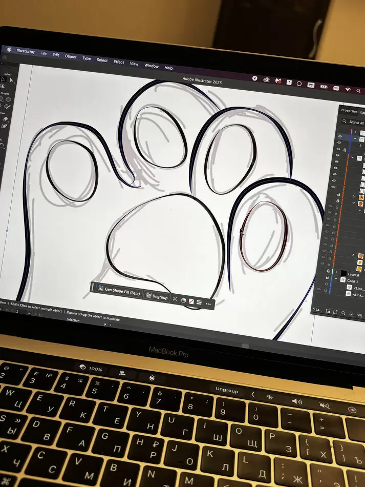Open the Effect menu

pos(119,62)
